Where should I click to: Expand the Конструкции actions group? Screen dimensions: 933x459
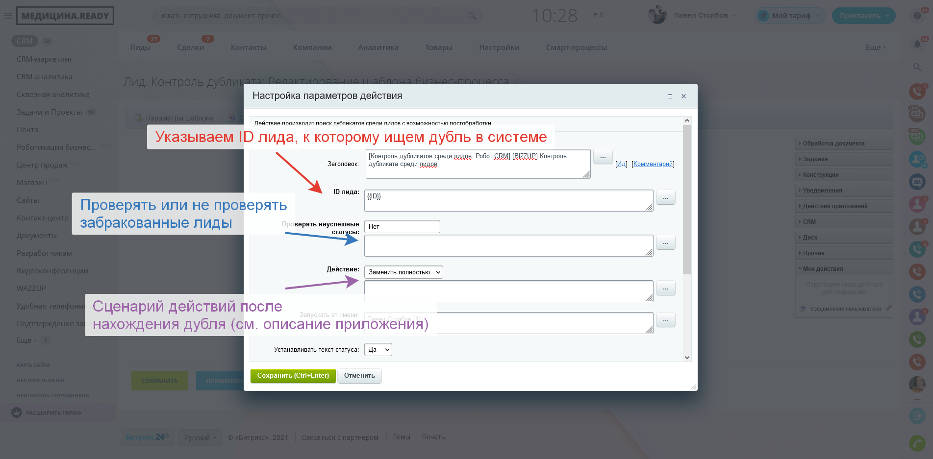(x=844, y=175)
